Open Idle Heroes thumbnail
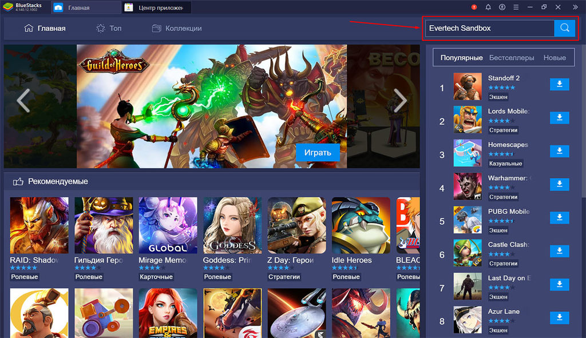The image size is (586, 338). point(361,225)
